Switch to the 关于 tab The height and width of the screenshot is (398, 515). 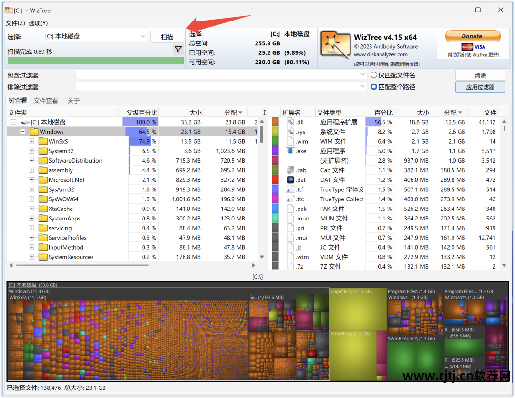(x=73, y=101)
